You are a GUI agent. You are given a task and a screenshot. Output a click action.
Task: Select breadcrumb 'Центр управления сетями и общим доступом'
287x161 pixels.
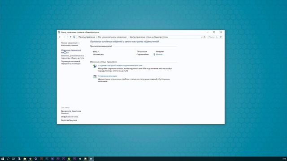tap(149, 37)
